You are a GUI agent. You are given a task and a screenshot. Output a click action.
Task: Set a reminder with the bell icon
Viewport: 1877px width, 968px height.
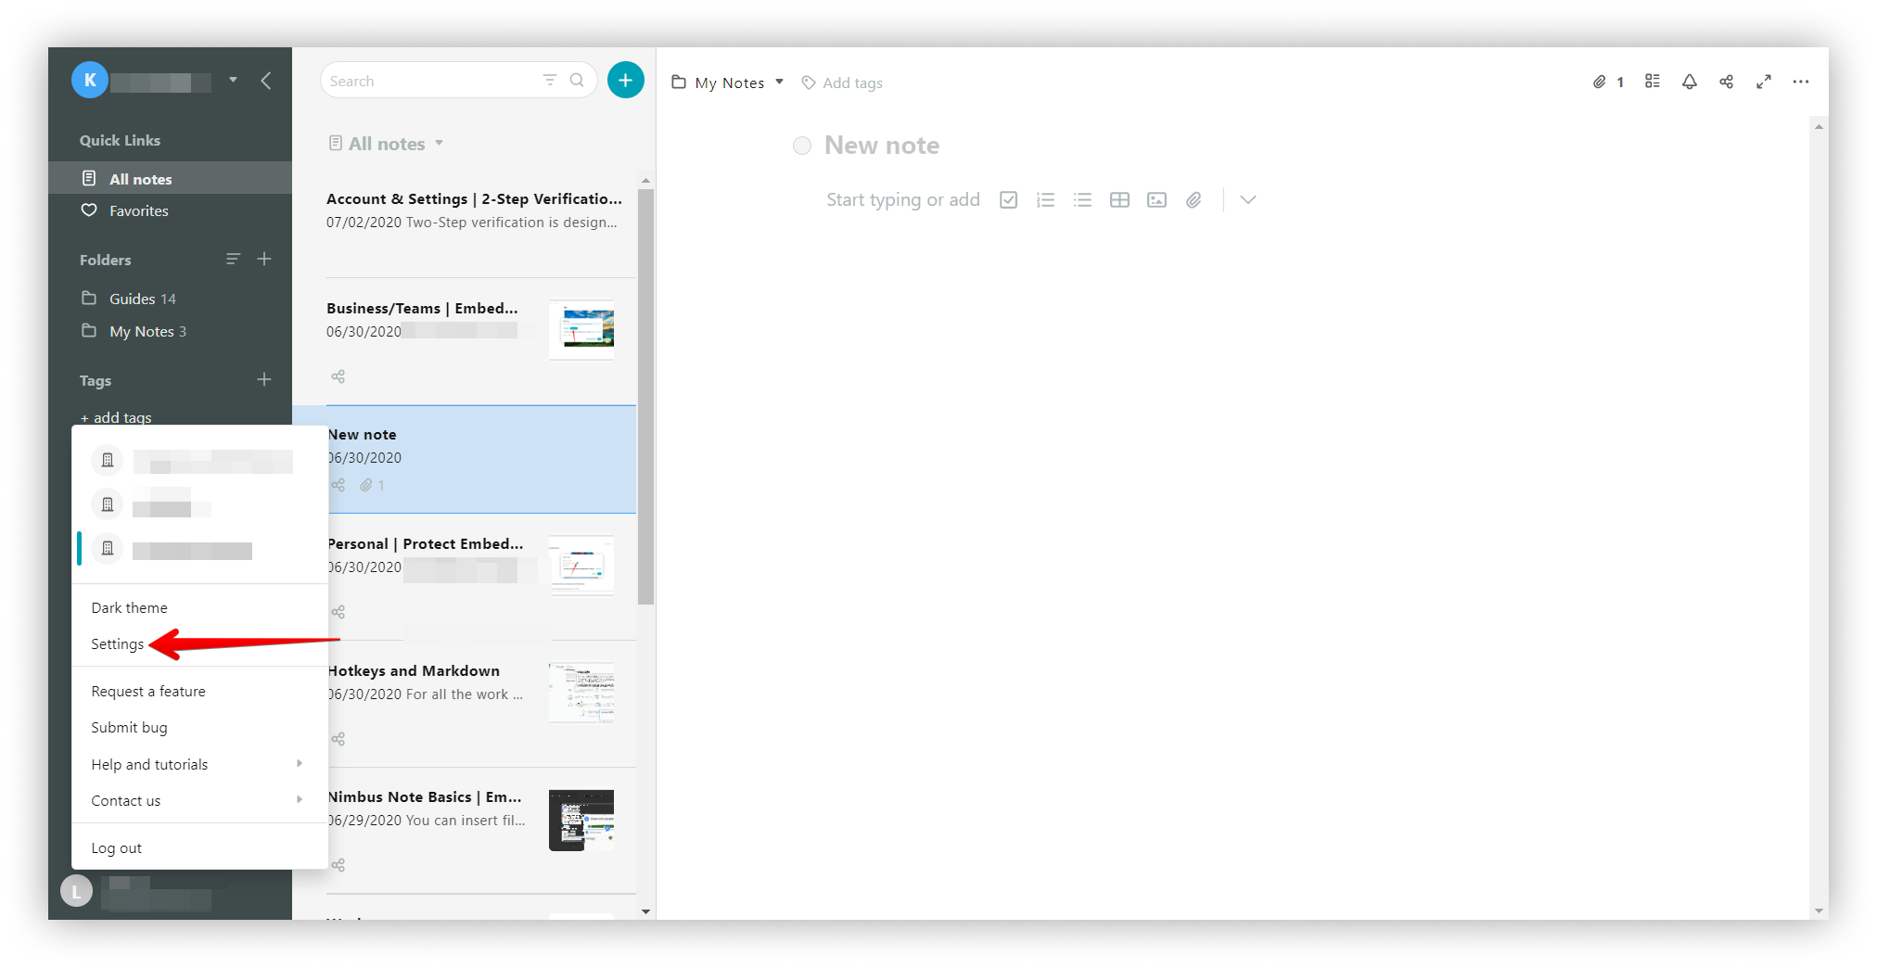pyautogui.click(x=1690, y=82)
